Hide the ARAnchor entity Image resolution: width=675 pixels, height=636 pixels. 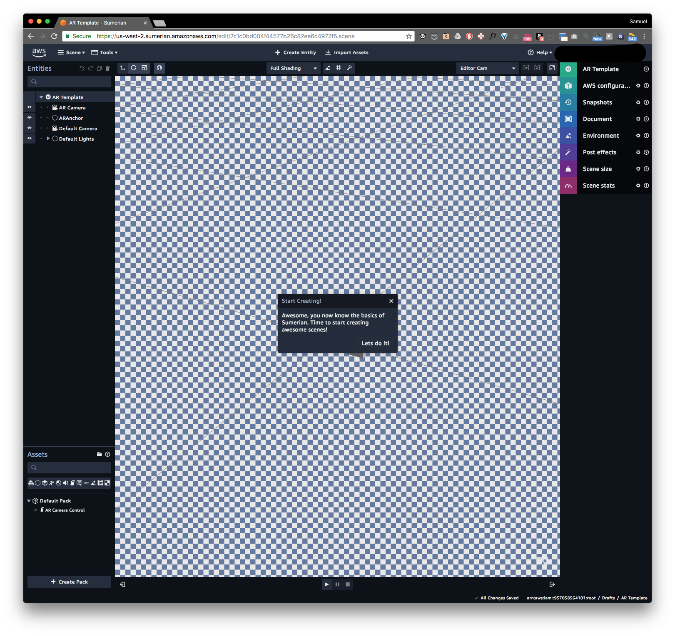(30, 118)
